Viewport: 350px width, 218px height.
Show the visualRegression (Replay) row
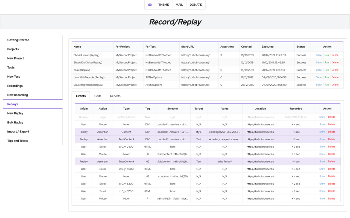click(319, 85)
